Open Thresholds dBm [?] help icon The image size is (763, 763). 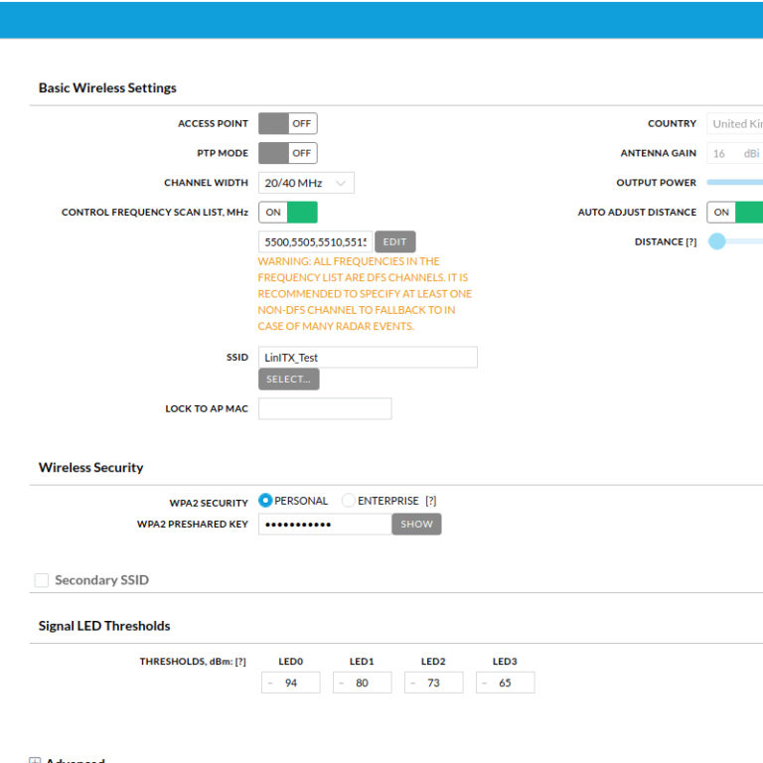click(x=239, y=662)
